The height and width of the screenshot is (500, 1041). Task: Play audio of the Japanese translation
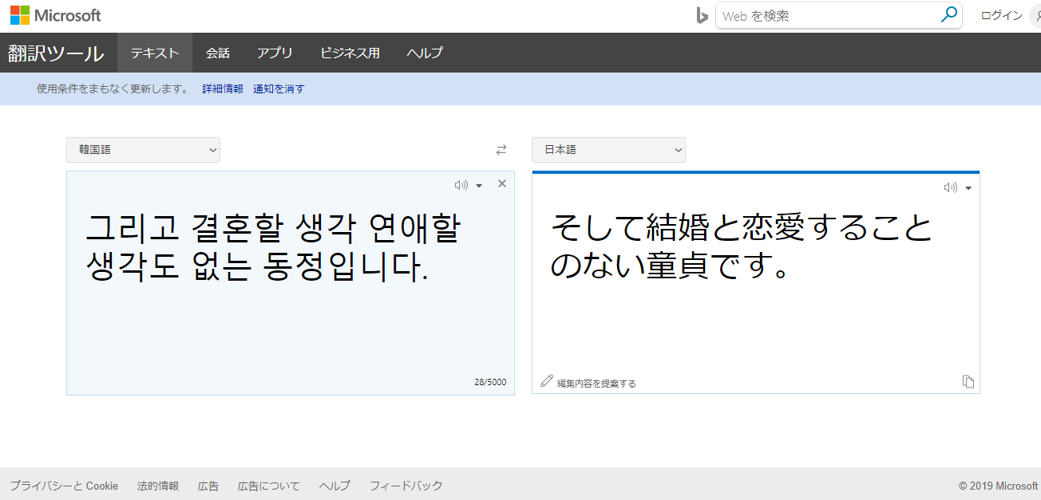click(949, 188)
